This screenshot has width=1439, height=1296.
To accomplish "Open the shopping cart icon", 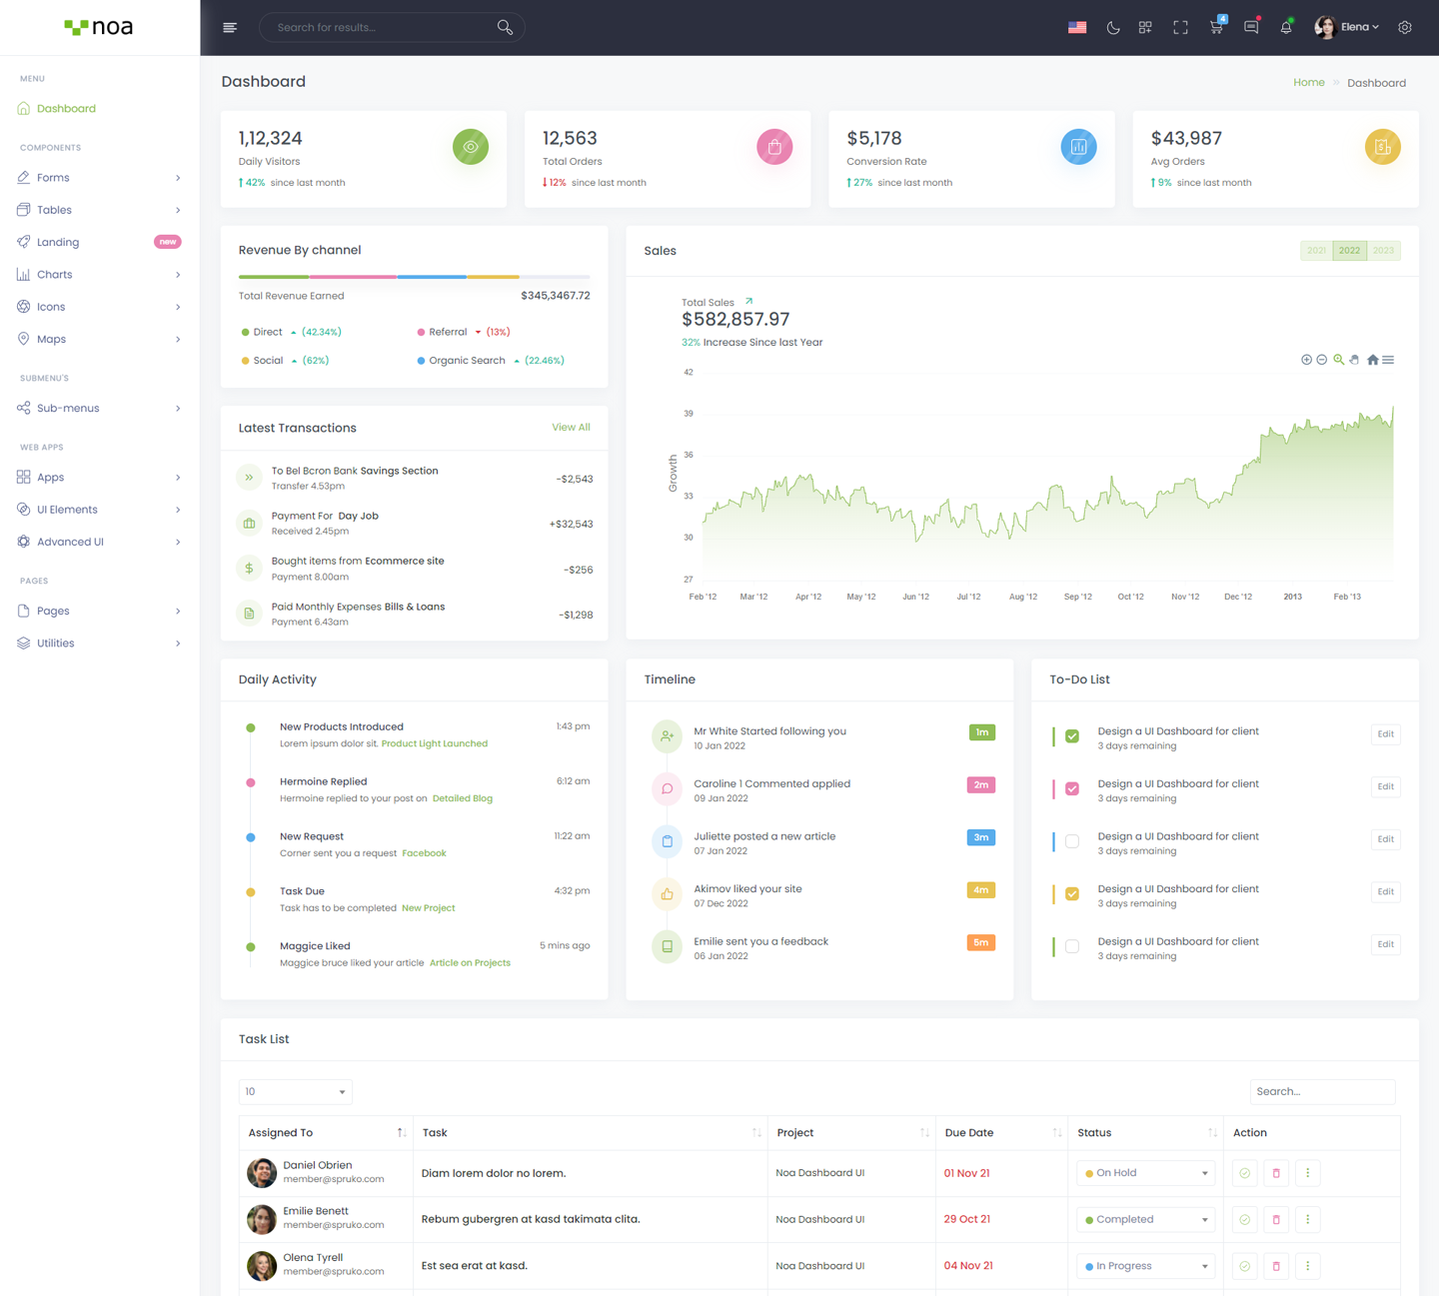I will pos(1215,28).
